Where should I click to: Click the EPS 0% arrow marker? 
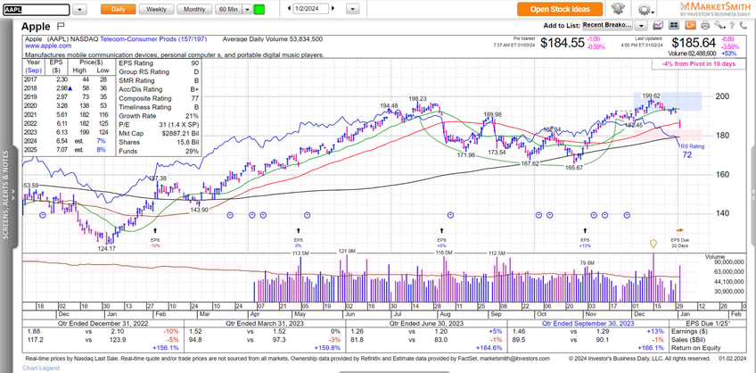point(298,231)
